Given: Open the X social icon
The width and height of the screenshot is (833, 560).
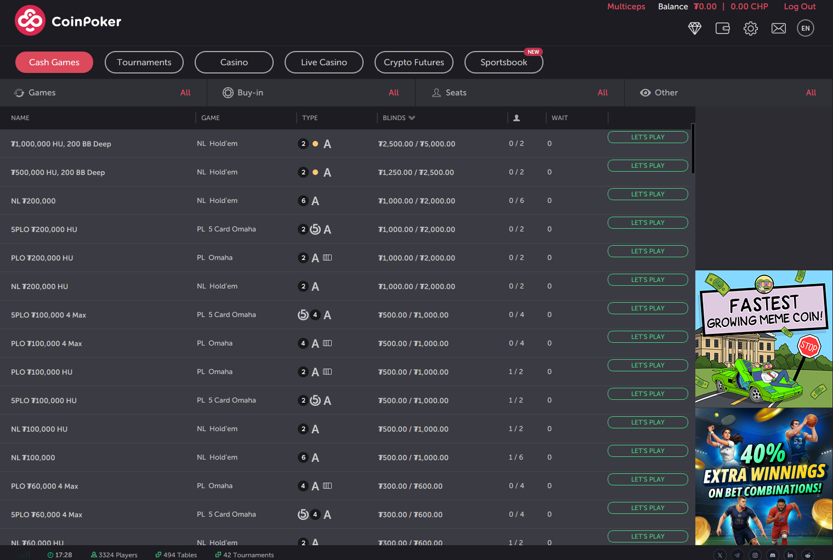Looking at the screenshot, I should click(x=720, y=555).
